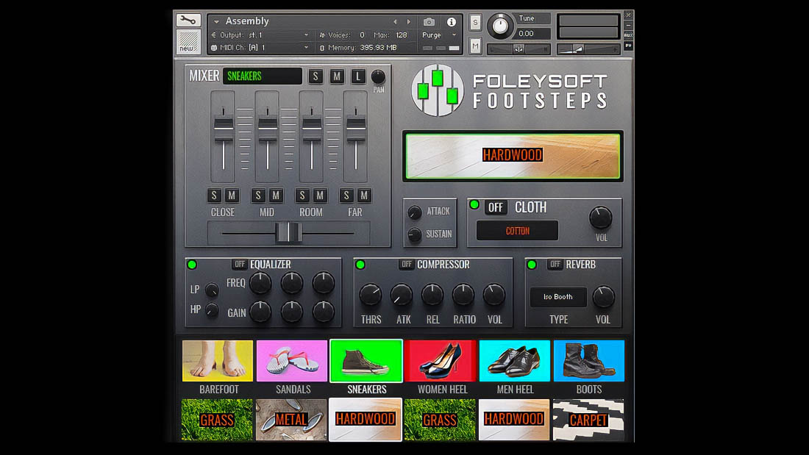
Task: Choose the Boots shoe icon
Action: [x=588, y=360]
